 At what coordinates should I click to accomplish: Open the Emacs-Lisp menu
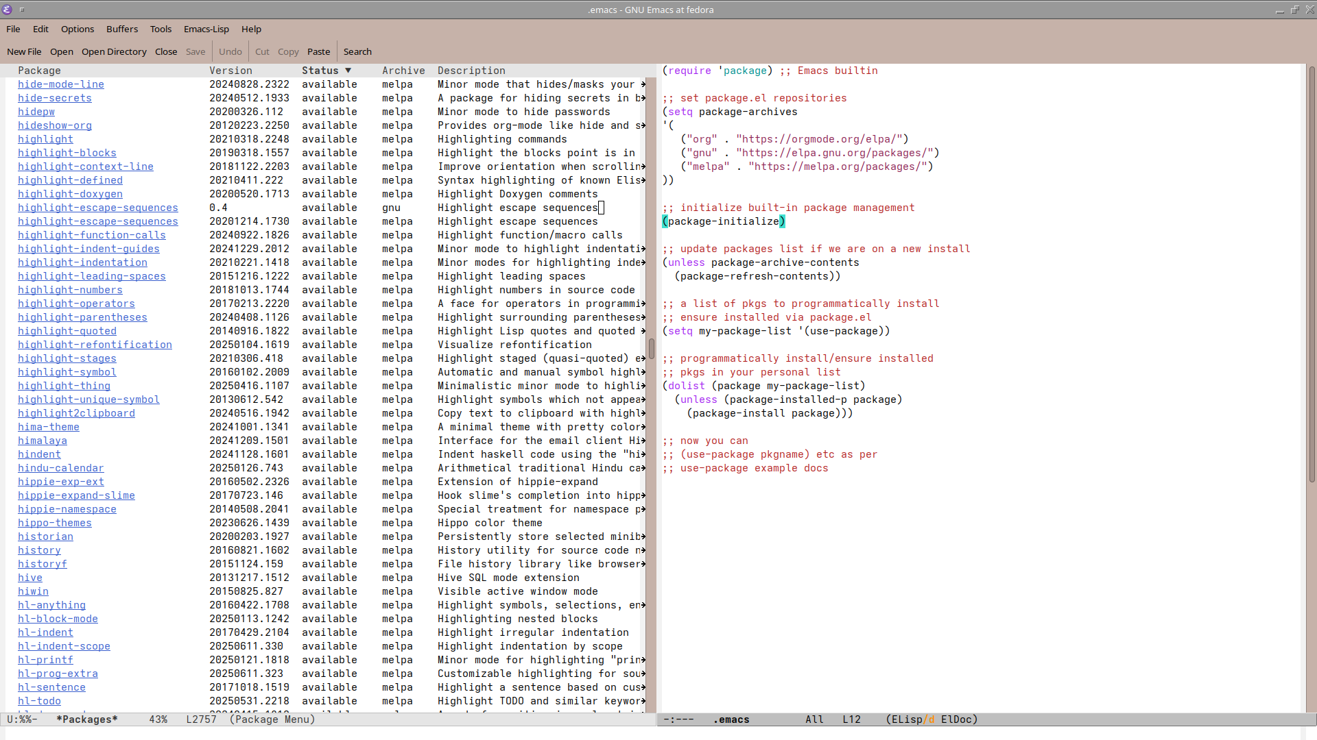coord(206,29)
